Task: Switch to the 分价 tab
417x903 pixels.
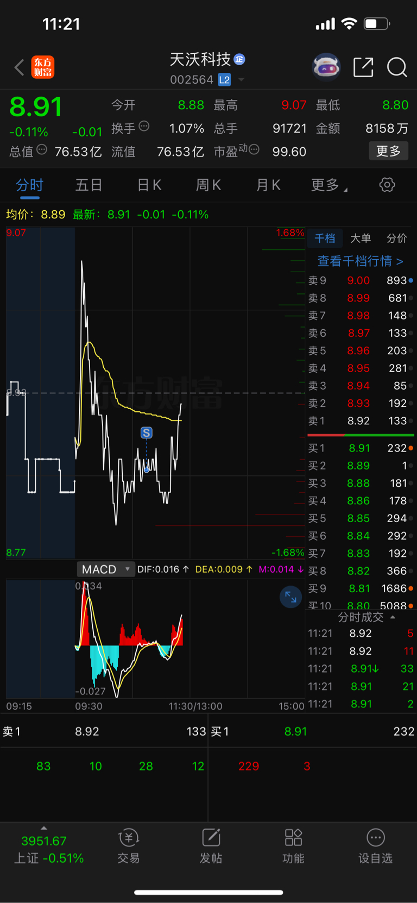Action: (396, 238)
